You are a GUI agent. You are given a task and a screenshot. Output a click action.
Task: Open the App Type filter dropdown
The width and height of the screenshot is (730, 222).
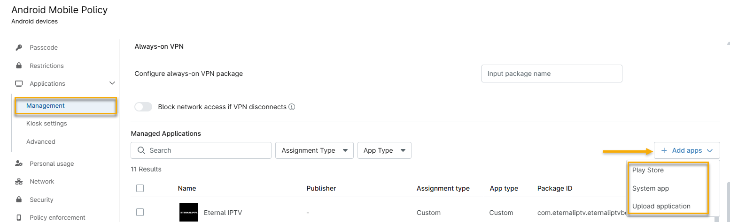coord(384,150)
